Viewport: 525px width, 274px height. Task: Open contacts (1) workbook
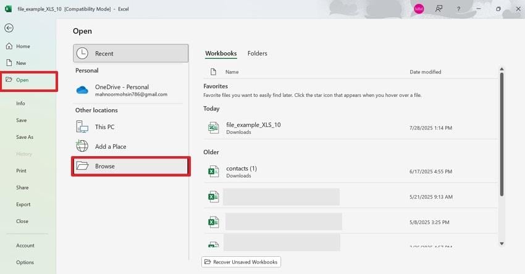tap(350, 172)
